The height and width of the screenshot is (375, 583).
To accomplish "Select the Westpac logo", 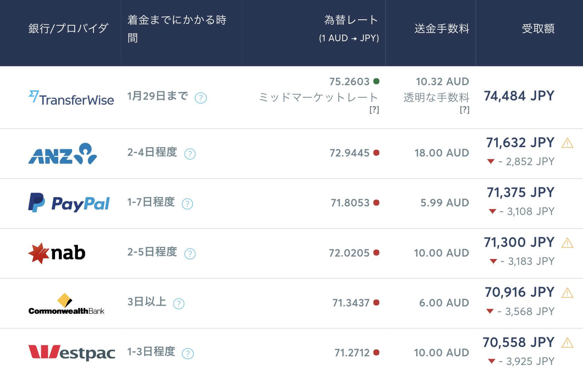I will click(x=71, y=352).
